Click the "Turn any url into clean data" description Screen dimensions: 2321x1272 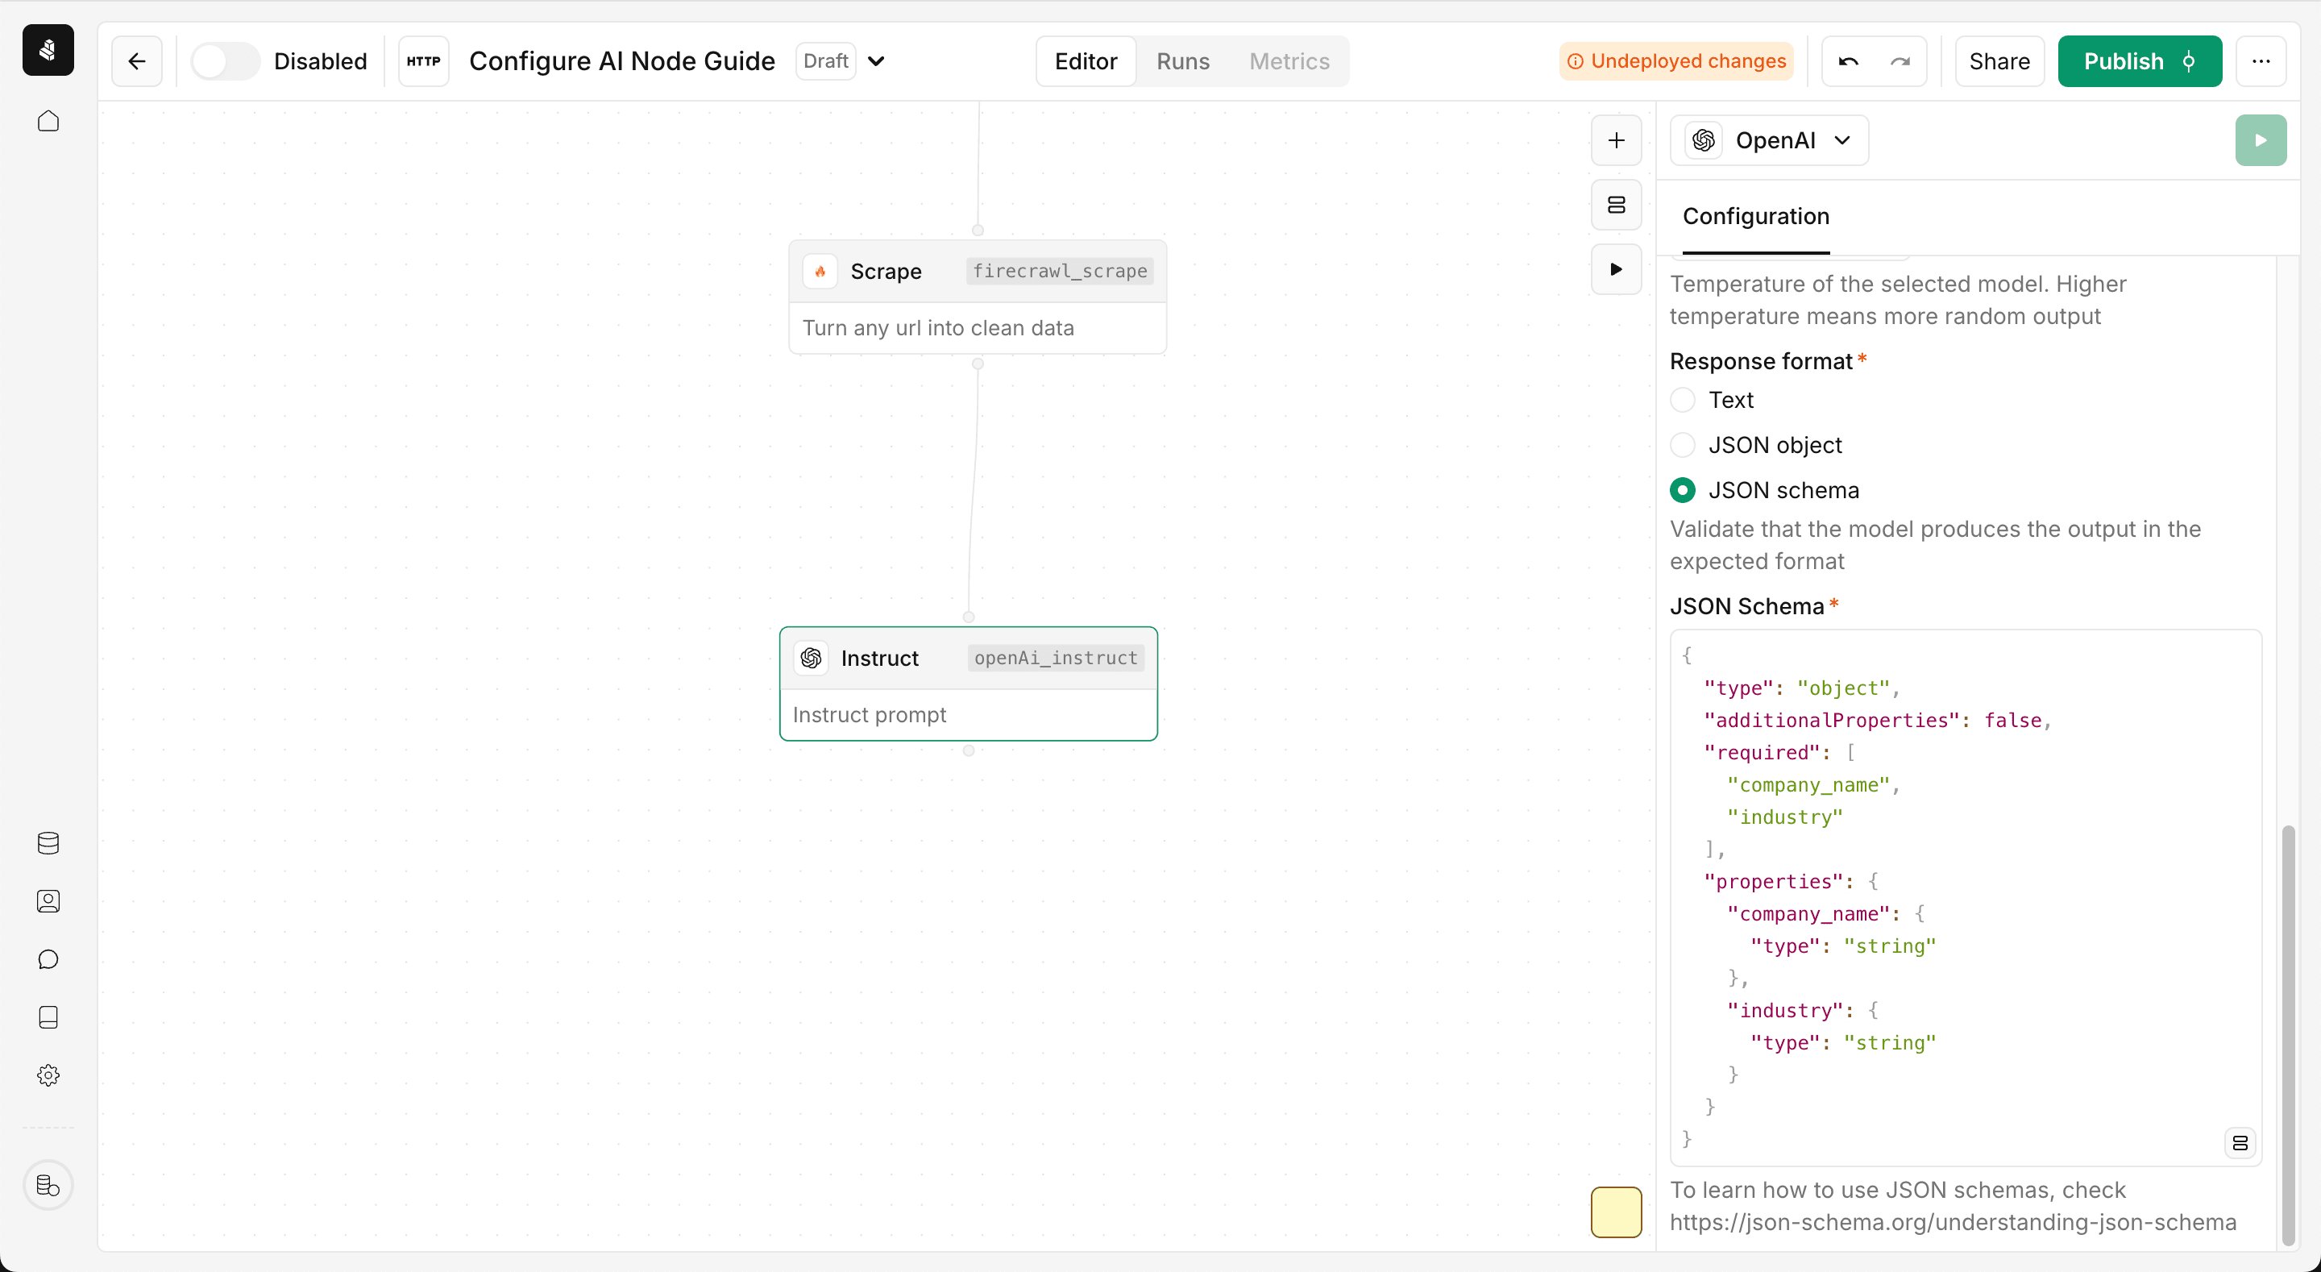pos(938,328)
